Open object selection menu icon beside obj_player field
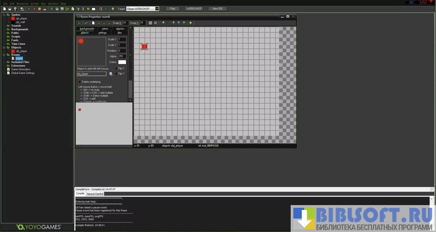The width and height of the screenshot is (436, 232). (110, 74)
